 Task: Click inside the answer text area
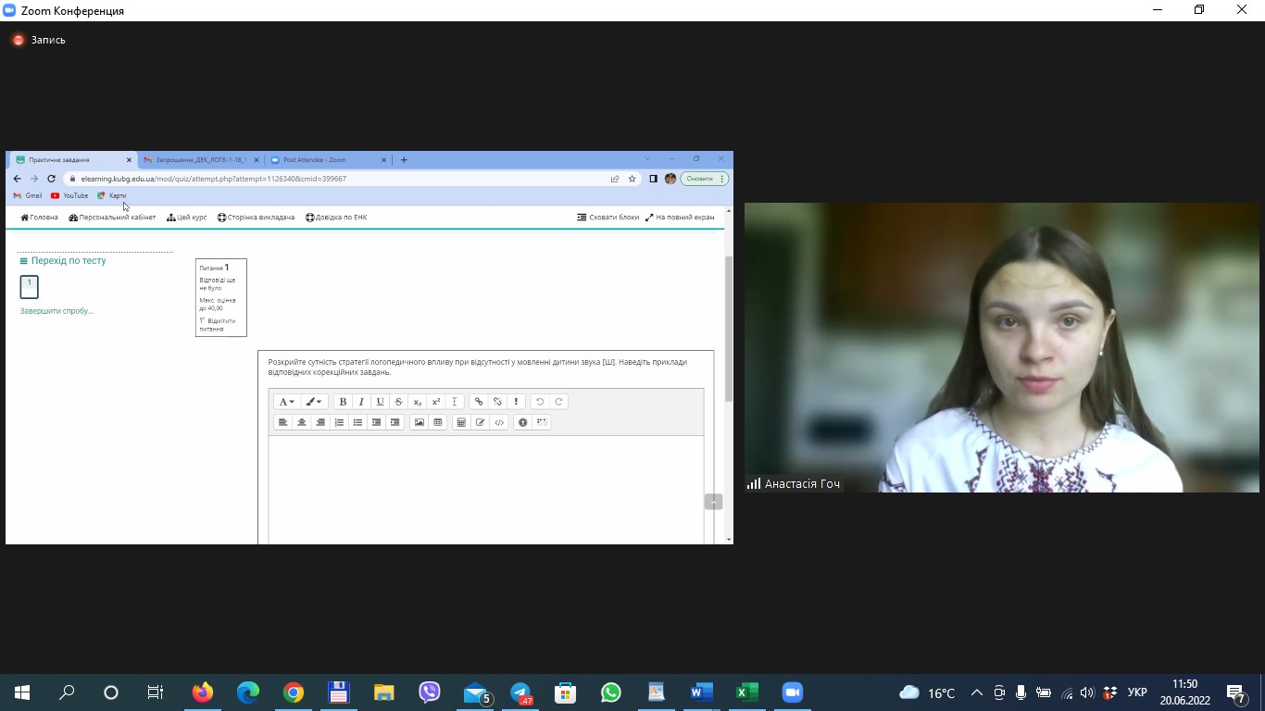click(x=485, y=486)
